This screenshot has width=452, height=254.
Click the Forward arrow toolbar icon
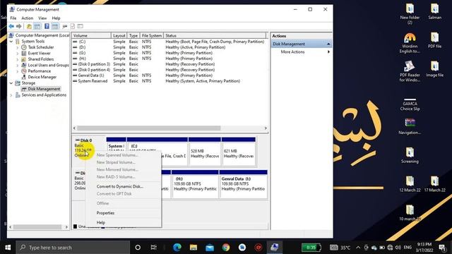19,27
